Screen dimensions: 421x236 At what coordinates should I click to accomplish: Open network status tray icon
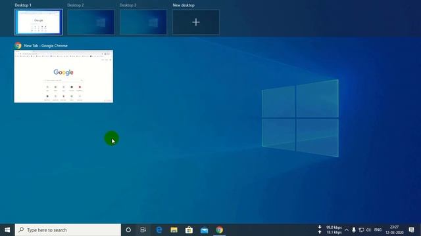click(x=361, y=230)
